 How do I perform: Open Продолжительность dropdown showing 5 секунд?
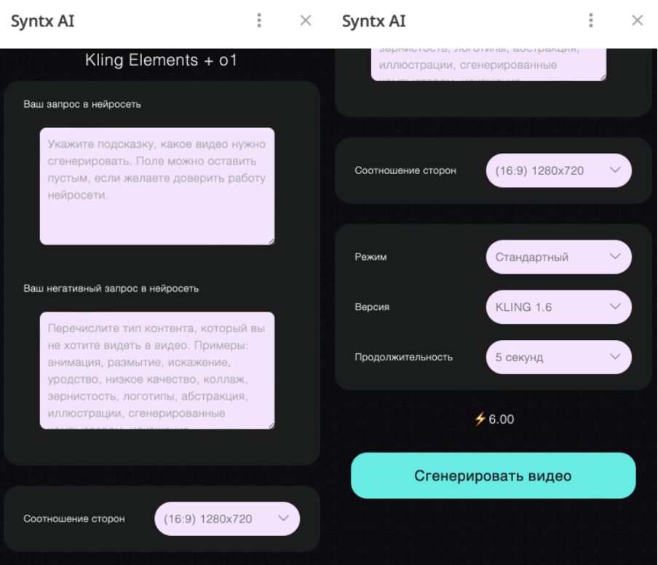tap(558, 357)
